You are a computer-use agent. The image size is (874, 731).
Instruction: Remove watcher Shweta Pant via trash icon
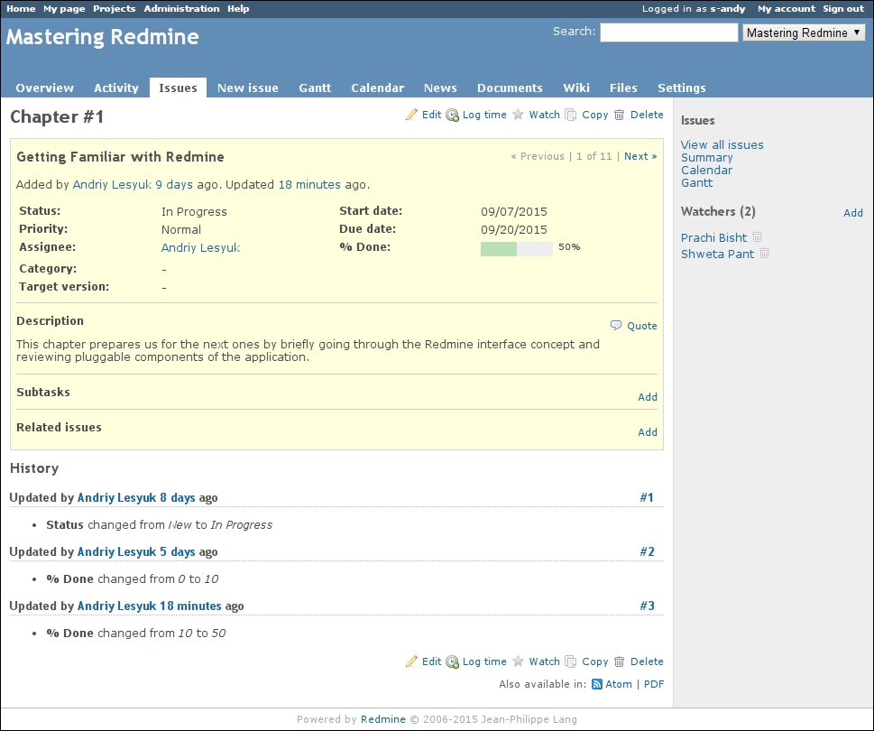point(764,254)
